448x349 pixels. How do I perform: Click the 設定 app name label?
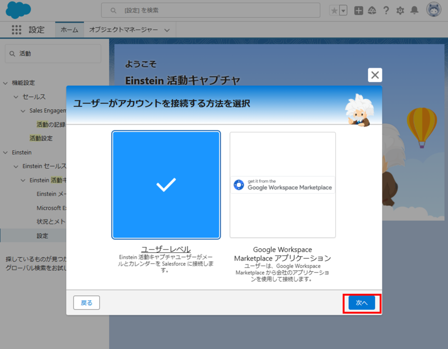(x=37, y=30)
